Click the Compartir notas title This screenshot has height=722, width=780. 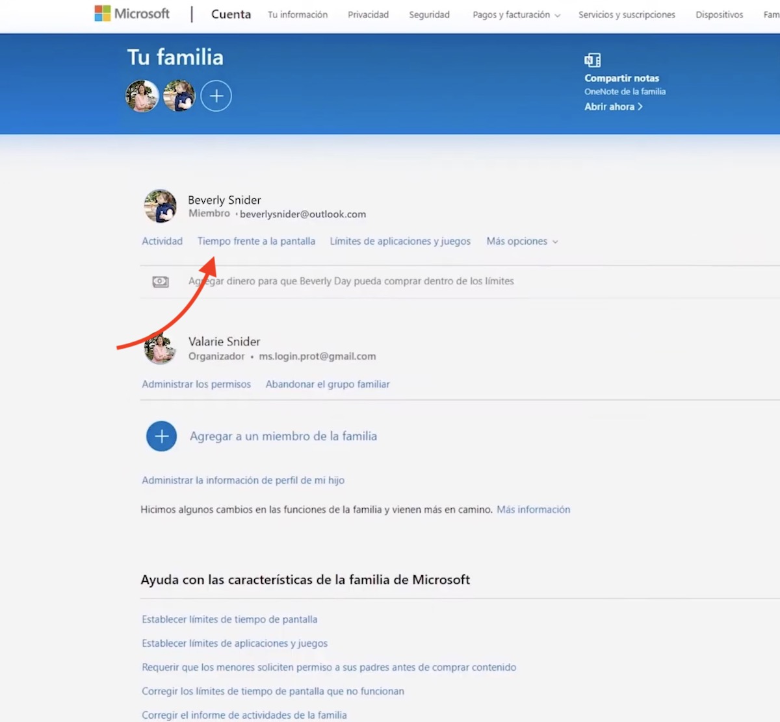click(621, 78)
